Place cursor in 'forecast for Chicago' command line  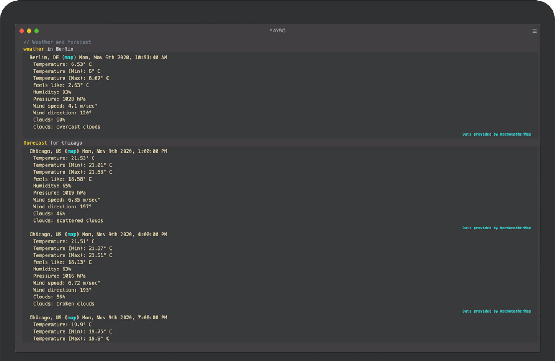pos(53,142)
